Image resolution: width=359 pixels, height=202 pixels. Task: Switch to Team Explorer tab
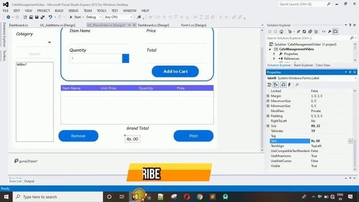click(303, 65)
